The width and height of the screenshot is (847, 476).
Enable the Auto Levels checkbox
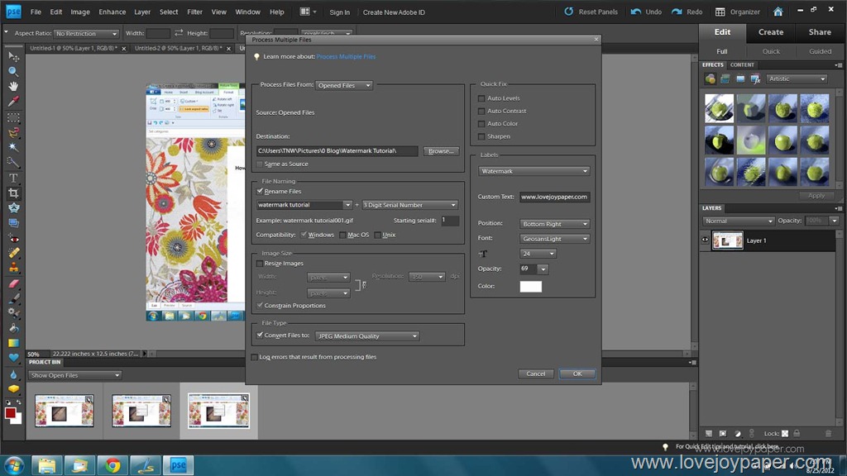tap(481, 98)
